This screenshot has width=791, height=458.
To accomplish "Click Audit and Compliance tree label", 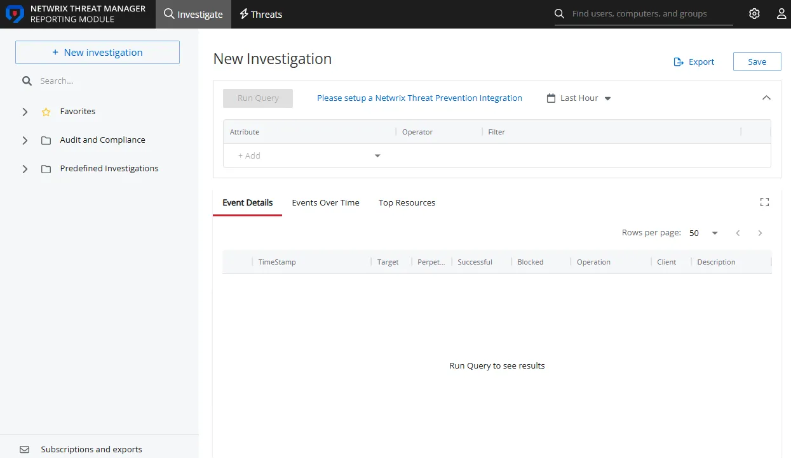I will [x=103, y=140].
